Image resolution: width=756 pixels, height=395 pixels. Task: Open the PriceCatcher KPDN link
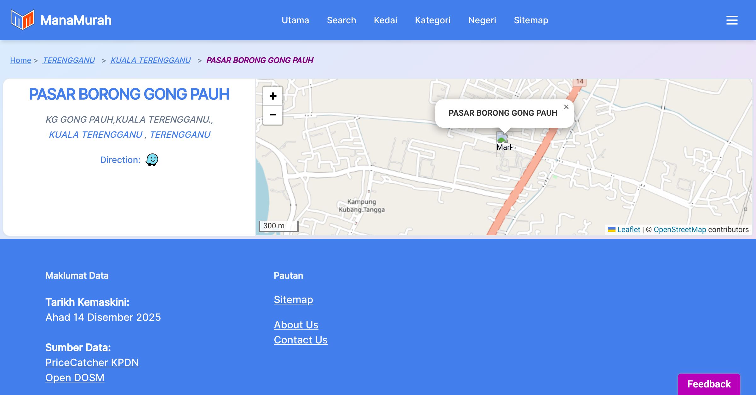[92, 362]
